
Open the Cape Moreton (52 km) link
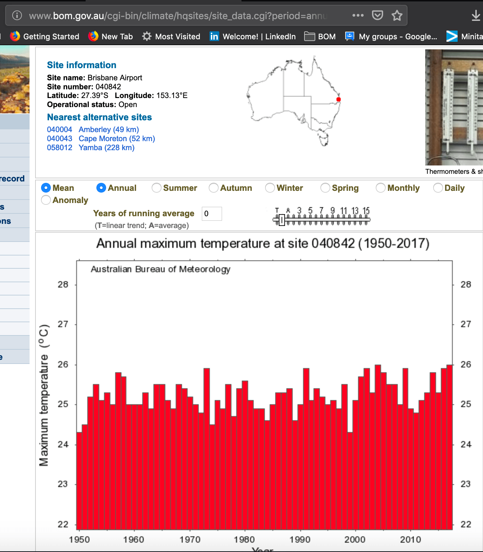117,139
